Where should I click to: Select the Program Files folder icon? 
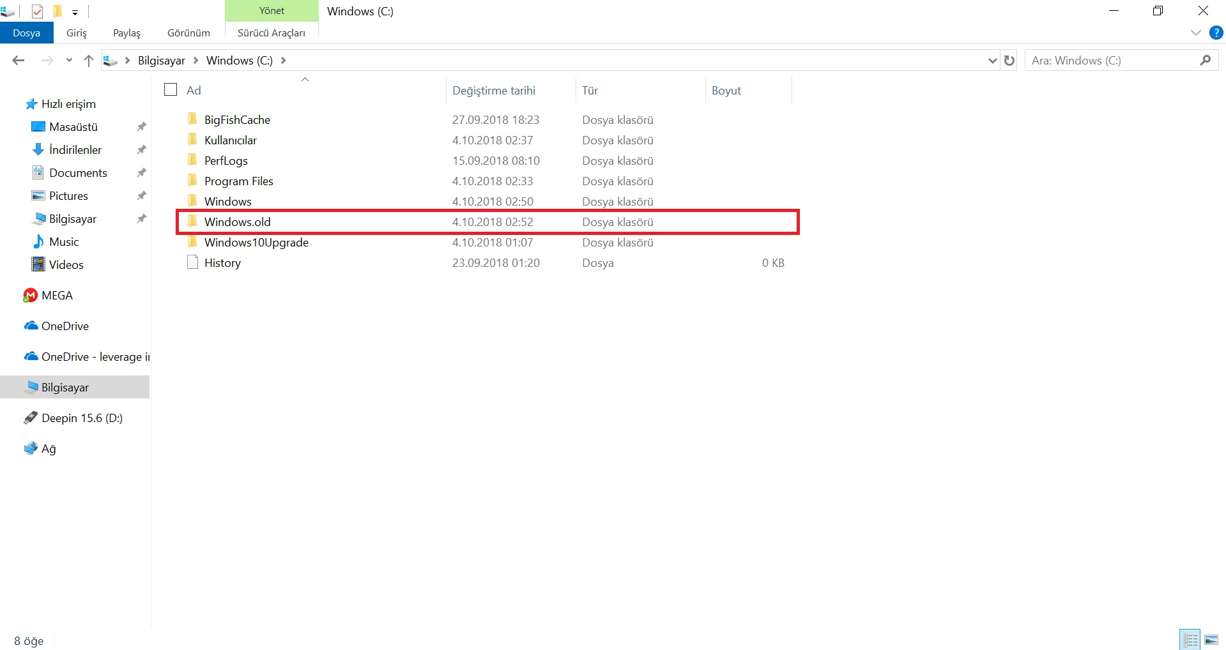[192, 180]
